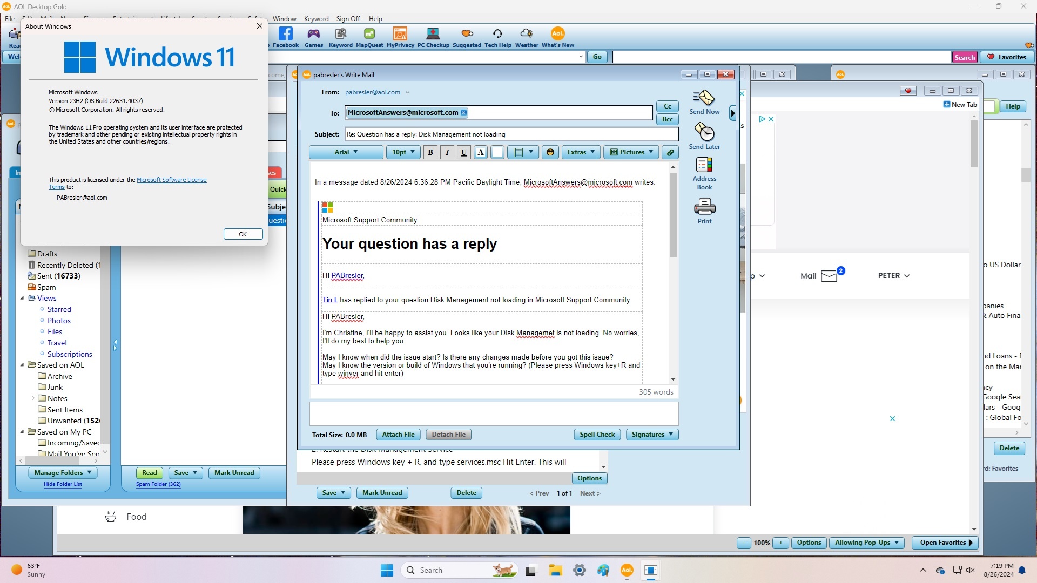Toggle bold text formatting
Image resolution: width=1037 pixels, height=583 pixels.
click(x=430, y=152)
